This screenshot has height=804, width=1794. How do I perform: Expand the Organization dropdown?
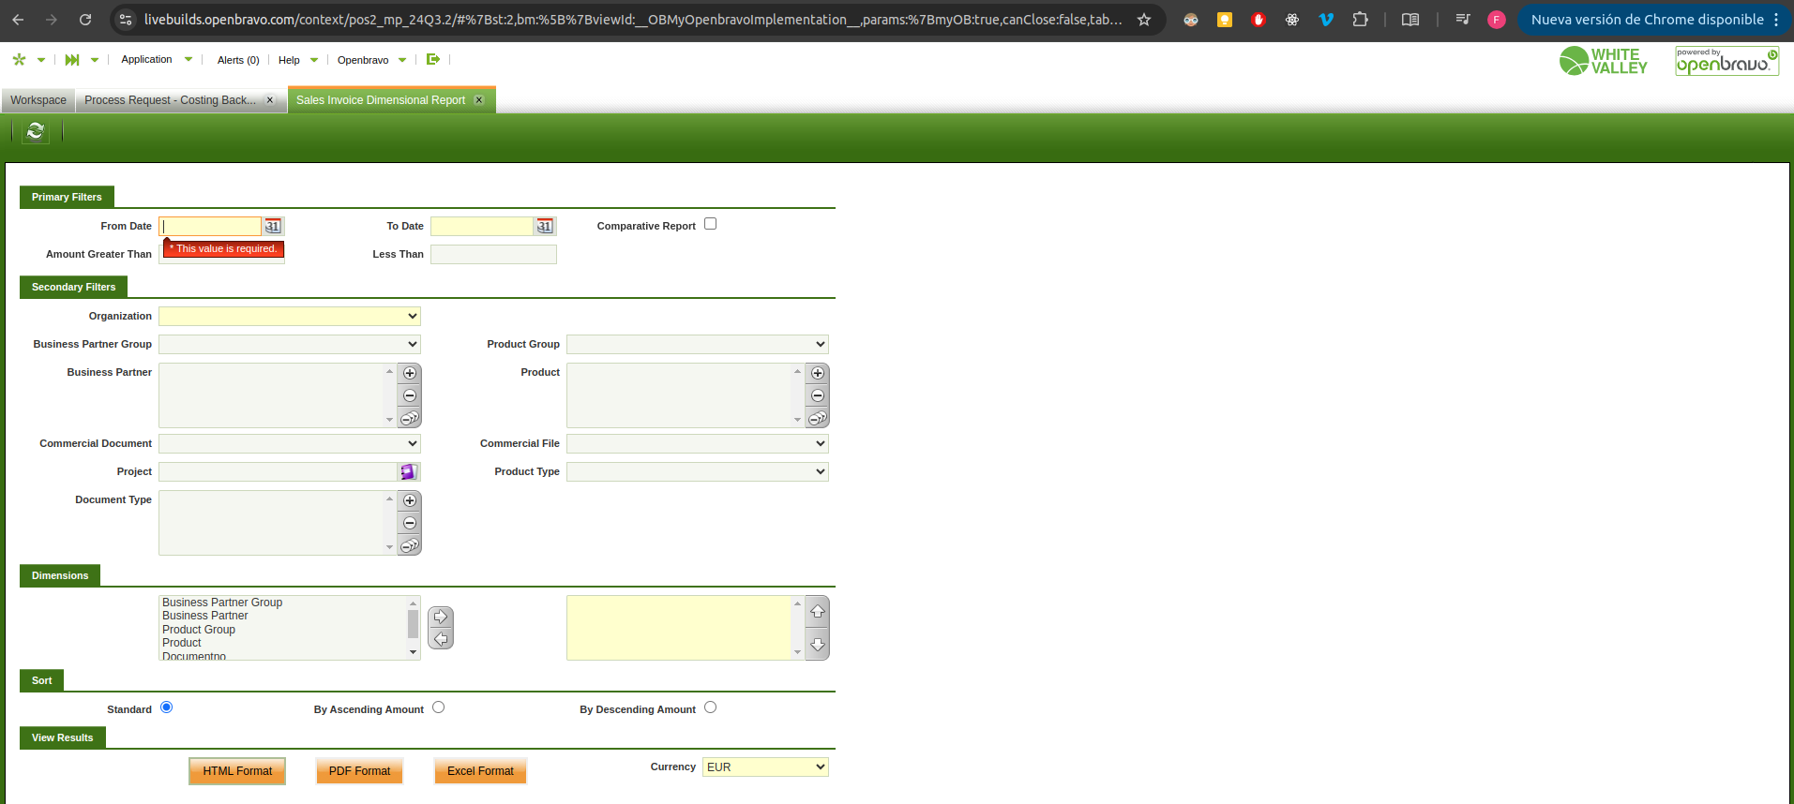pos(290,317)
